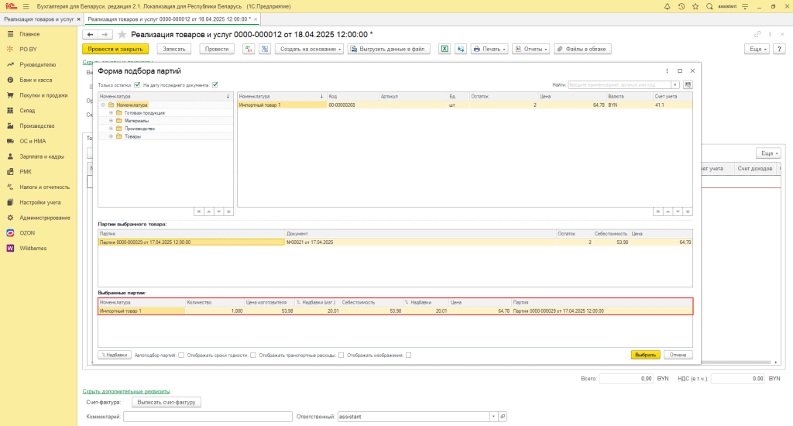Open Главное section in sidebar
Image resolution: width=793 pixels, height=426 pixels.
point(29,34)
